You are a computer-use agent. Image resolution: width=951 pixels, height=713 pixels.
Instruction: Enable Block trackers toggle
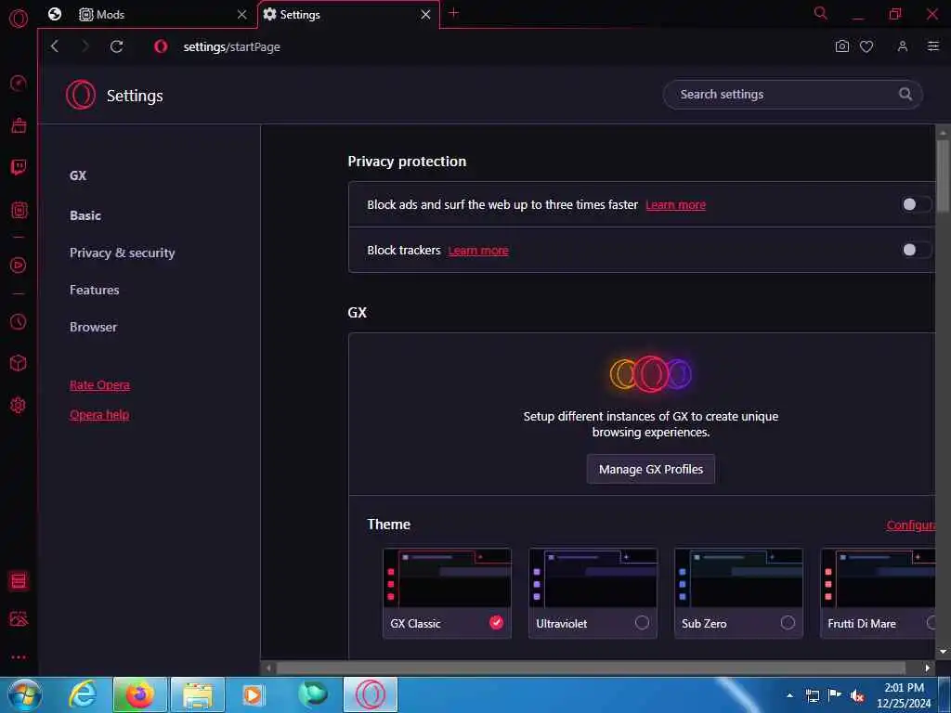[x=915, y=249]
